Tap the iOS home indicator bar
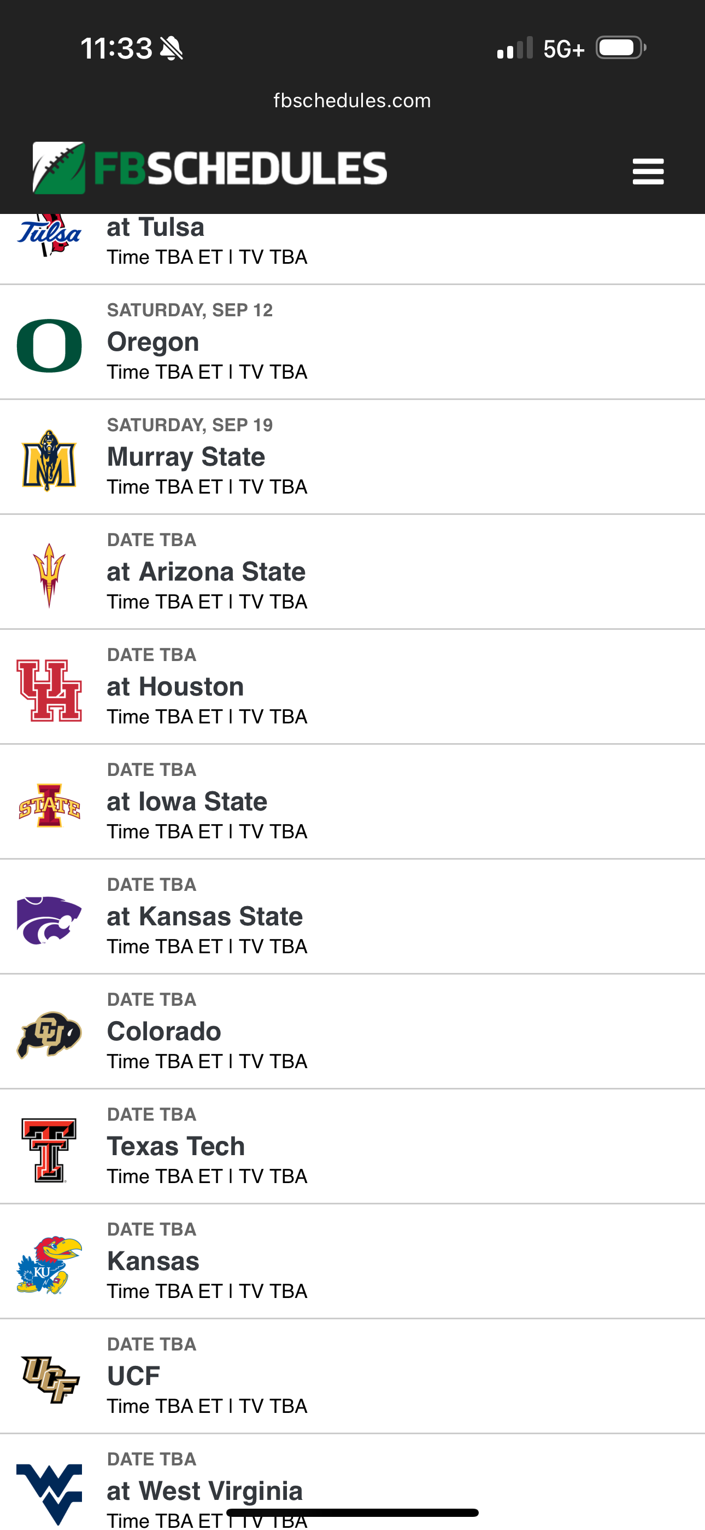Image resolution: width=705 pixels, height=1530 pixels. [352, 1512]
